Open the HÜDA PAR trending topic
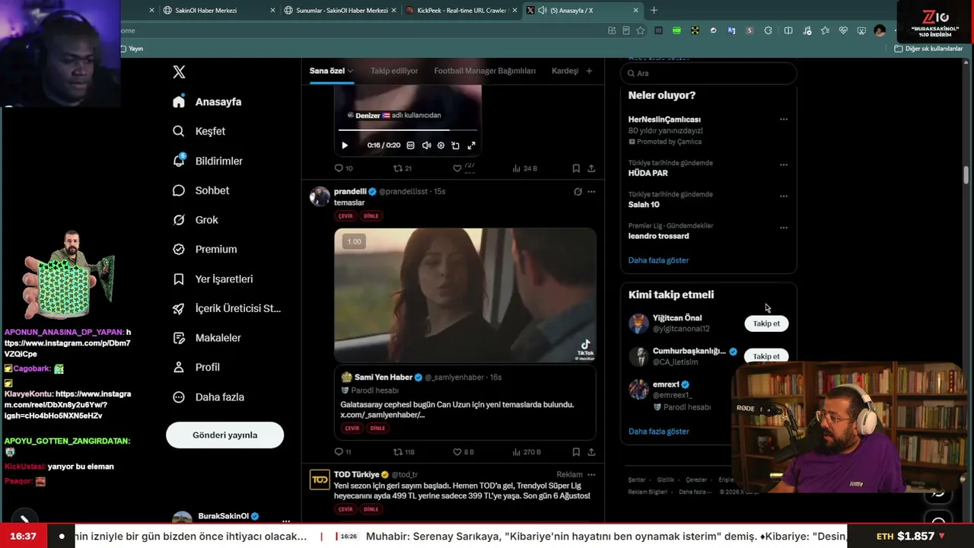974x548 pixels. 648,173
